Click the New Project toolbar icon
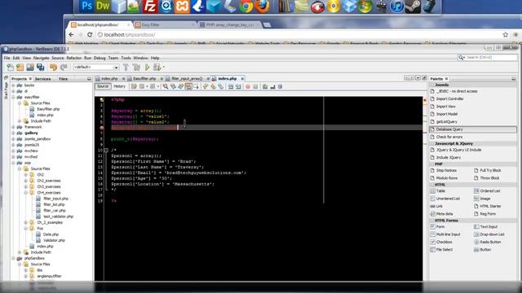Image resolution: width=522 pixels, height=293 pixels. pos(20,68)
